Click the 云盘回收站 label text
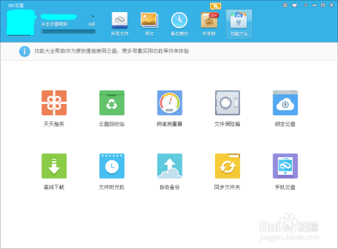This screenshot has height=249, width=338. point(112,124)
